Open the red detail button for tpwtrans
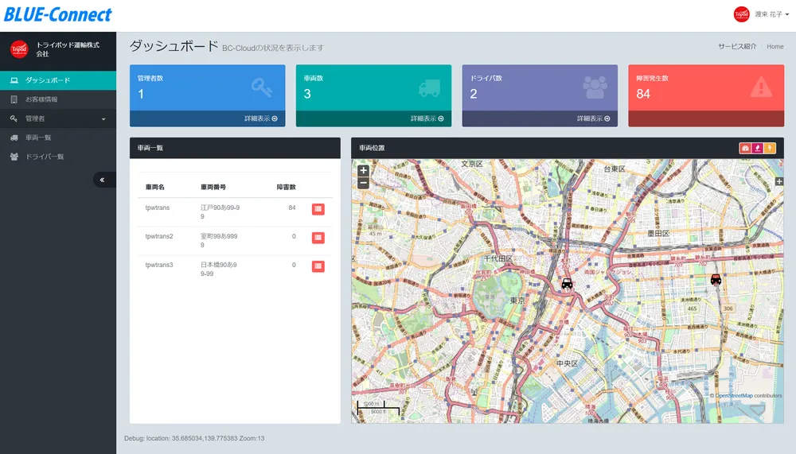The image size is (796, 454). (318, 209)
